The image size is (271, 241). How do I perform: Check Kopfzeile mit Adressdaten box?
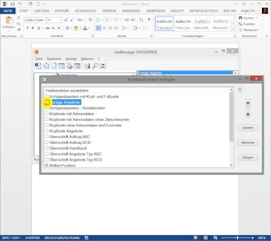point(46,114)
